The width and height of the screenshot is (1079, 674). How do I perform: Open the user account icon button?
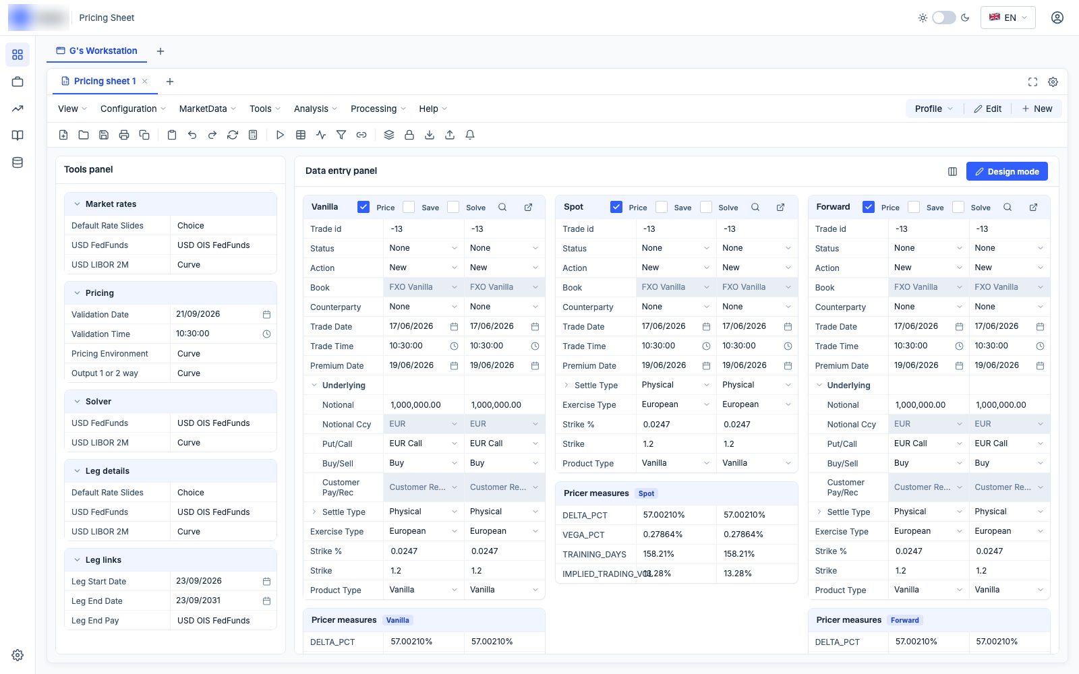(1057, 18)
